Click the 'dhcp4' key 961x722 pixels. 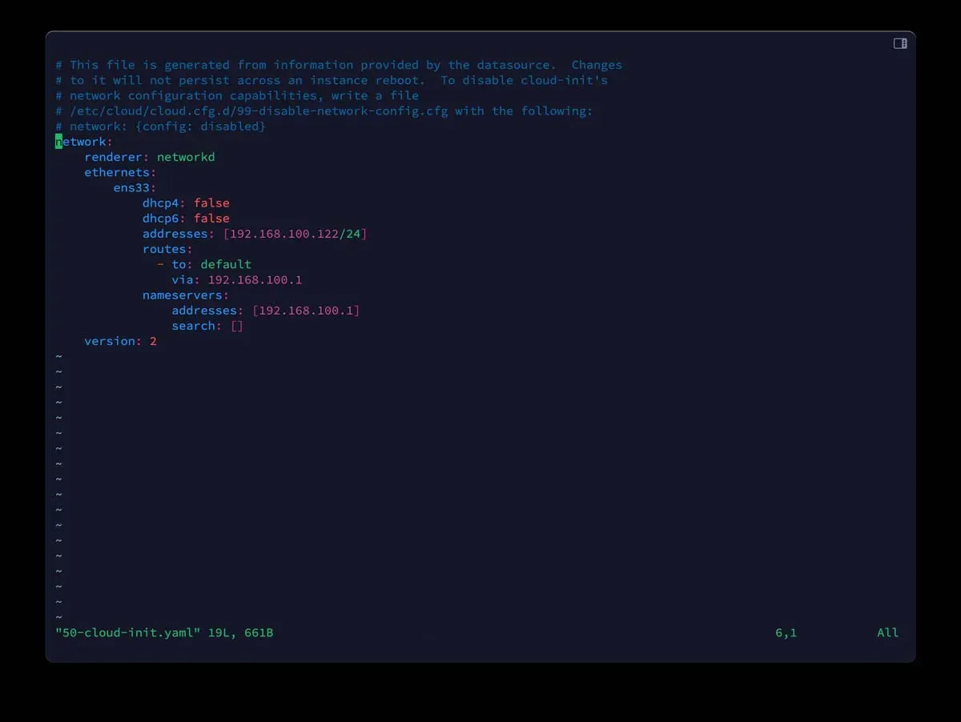[x=161, y=203]
